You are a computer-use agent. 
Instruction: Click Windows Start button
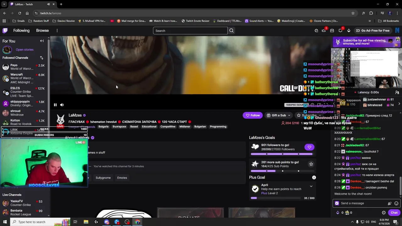click(5, 222)
